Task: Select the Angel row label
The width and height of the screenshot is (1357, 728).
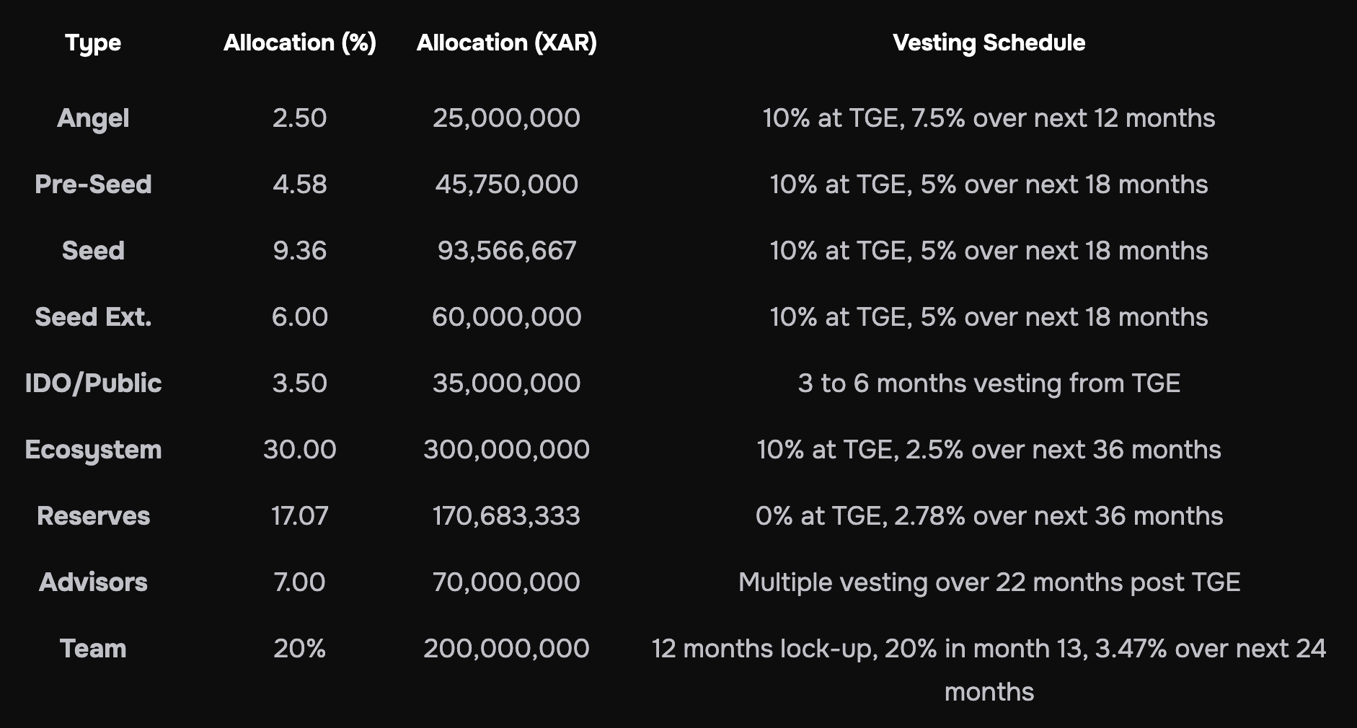Action: (93, 118)
